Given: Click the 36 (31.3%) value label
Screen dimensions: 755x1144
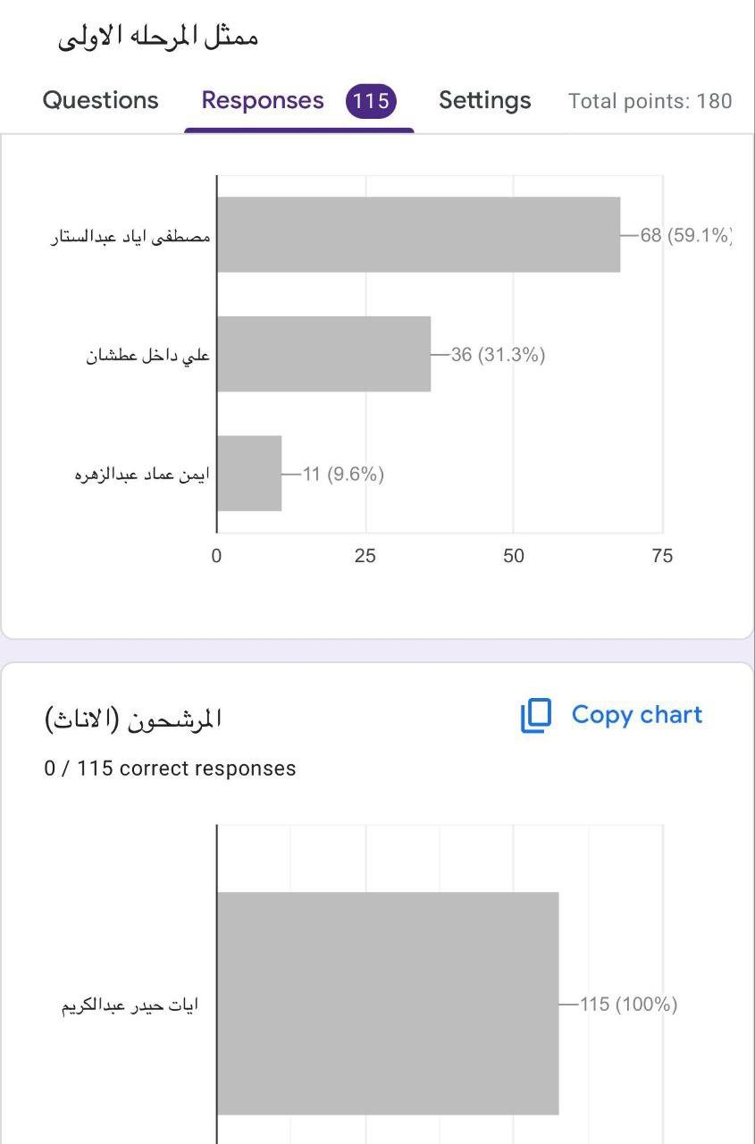Looking at the screenshot, I should (498, 355).
